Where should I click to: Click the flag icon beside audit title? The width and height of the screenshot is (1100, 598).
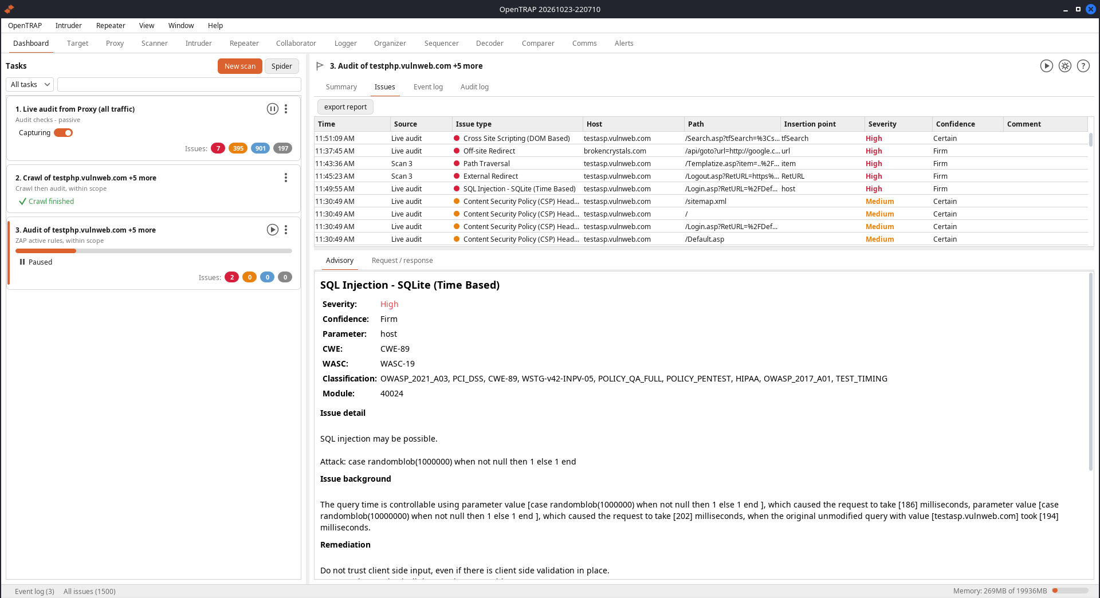(320, 66)
